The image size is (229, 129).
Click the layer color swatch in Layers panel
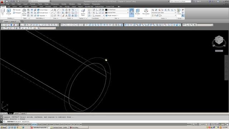(x=160, y=15)
